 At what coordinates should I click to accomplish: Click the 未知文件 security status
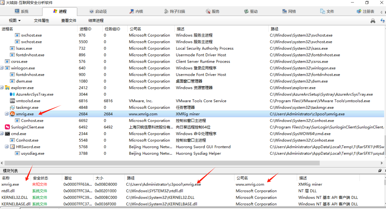click(x=40, y=184)
